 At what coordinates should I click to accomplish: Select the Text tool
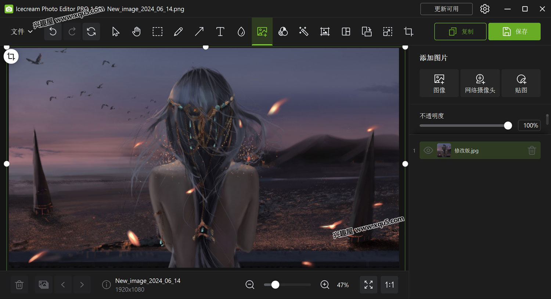tap(220, 32)
